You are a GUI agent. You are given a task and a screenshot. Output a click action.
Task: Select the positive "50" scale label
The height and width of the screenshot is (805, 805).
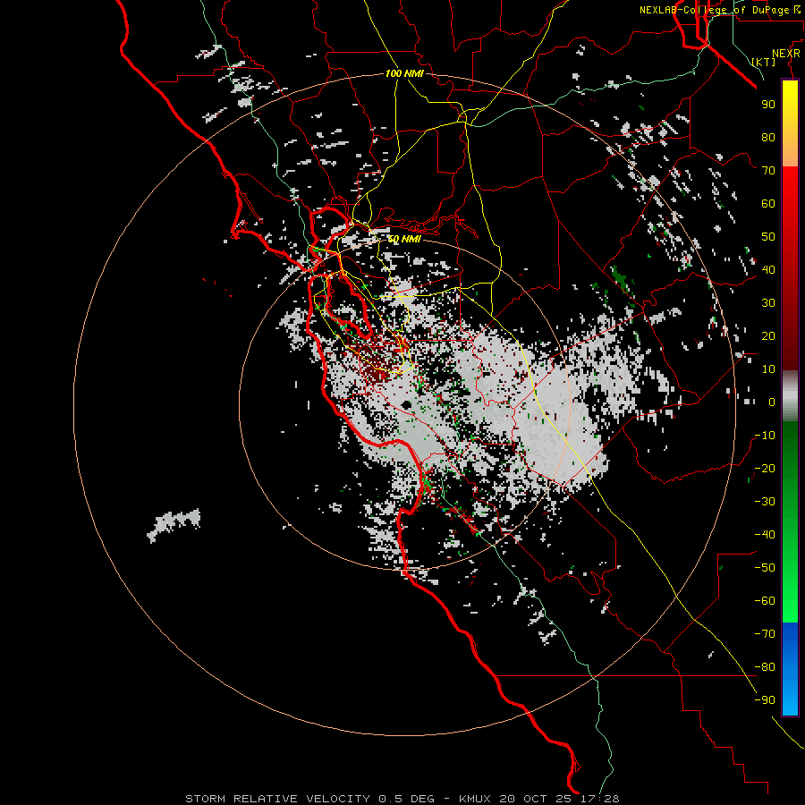click(768, 237)
